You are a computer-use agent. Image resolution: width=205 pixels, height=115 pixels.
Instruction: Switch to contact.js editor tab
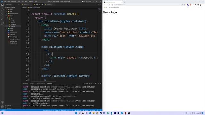(50, 4)
